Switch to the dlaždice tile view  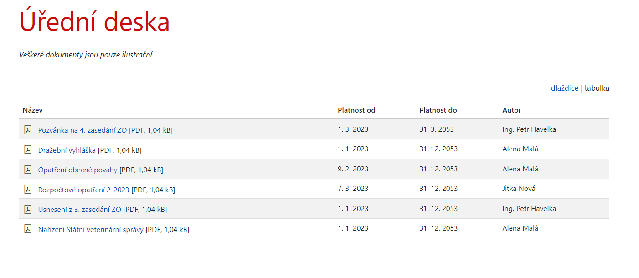pyautogui.click(x=564, y=88)
